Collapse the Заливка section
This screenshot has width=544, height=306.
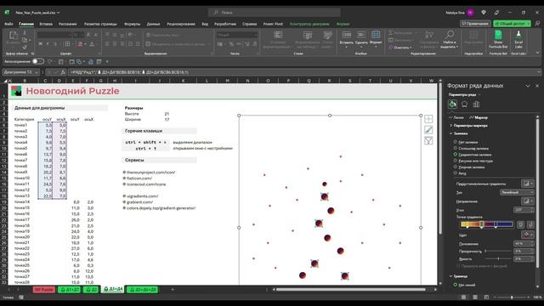459,133
